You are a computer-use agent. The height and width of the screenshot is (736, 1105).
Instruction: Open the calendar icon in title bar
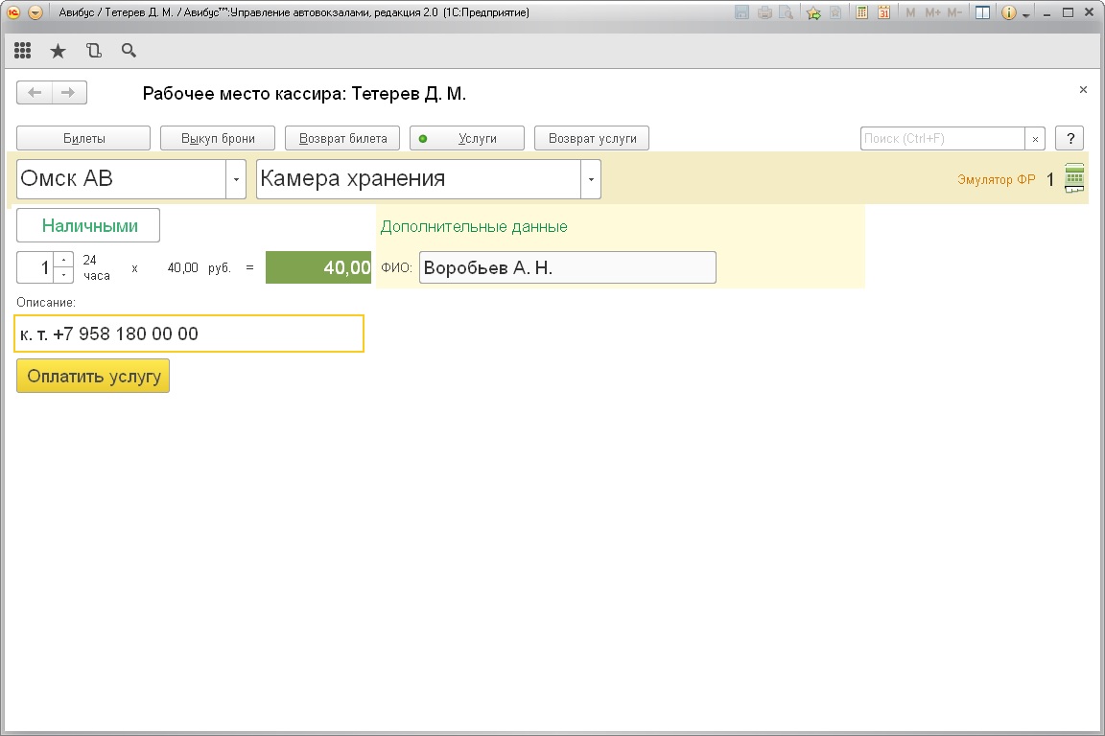point(883,13)
